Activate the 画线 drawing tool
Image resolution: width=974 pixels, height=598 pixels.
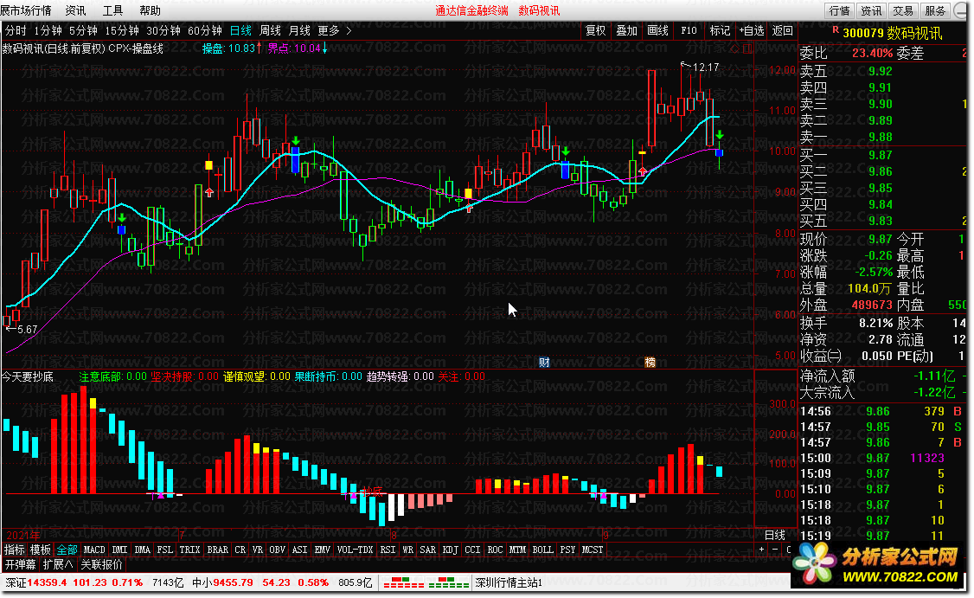tap(657, 30)
